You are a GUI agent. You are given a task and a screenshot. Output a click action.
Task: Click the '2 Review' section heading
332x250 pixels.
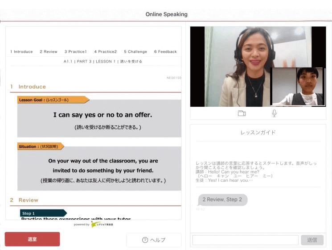(x=24, y=200)
